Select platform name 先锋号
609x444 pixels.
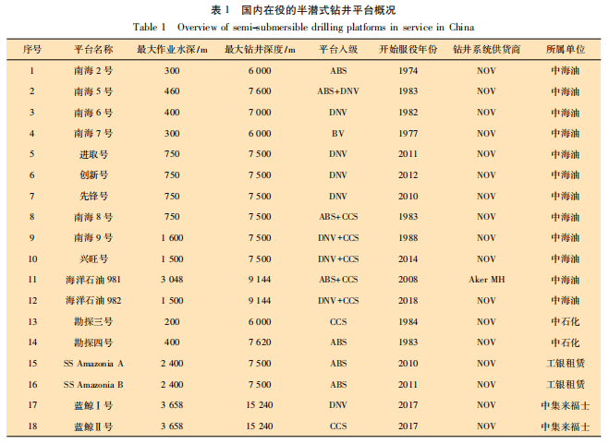(93, 196)
